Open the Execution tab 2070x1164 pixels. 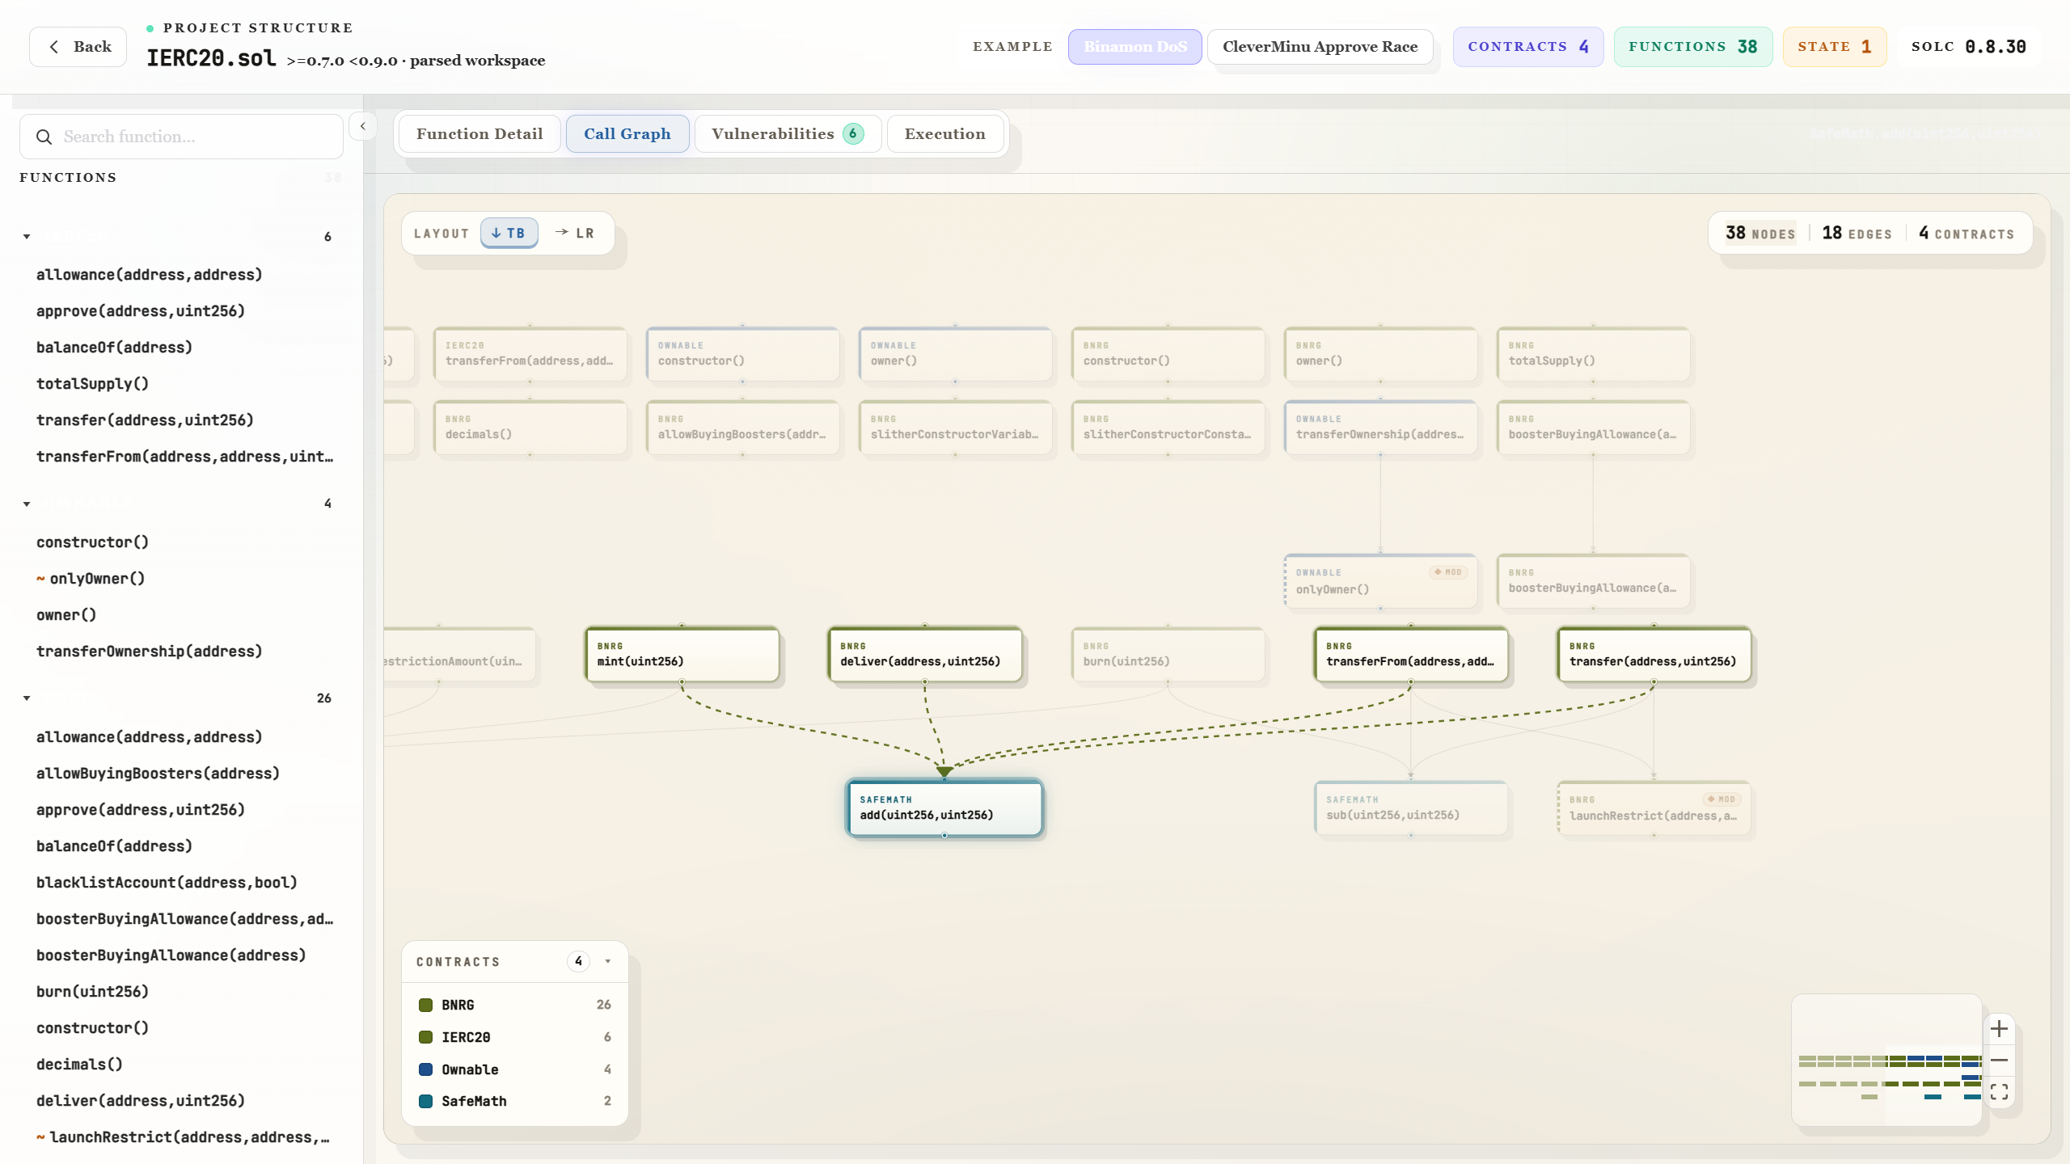944,133
